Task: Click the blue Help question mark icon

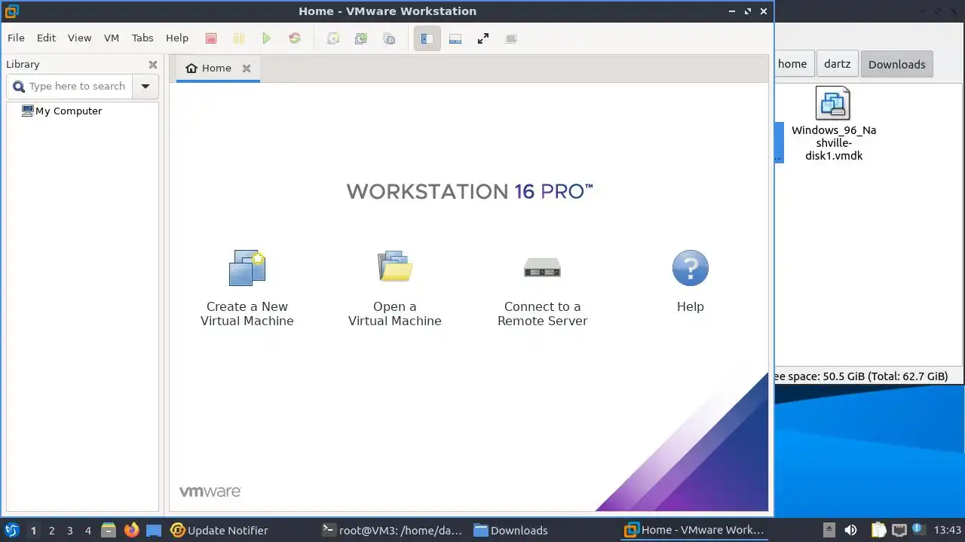Action: tap(691, 268)
